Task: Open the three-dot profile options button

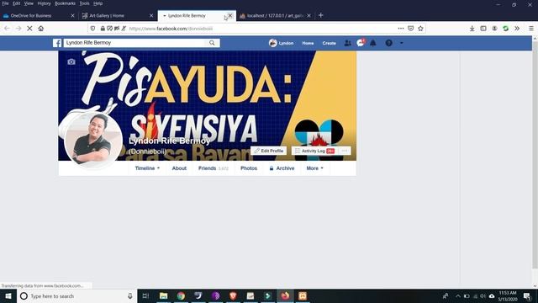Action: point(344,151)
